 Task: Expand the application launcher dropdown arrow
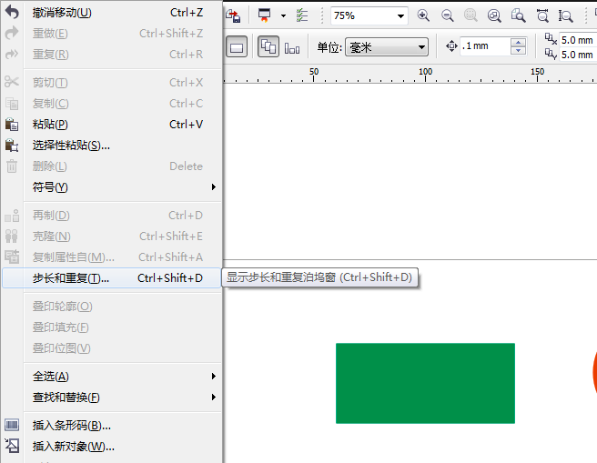click(x=283, y=16)
